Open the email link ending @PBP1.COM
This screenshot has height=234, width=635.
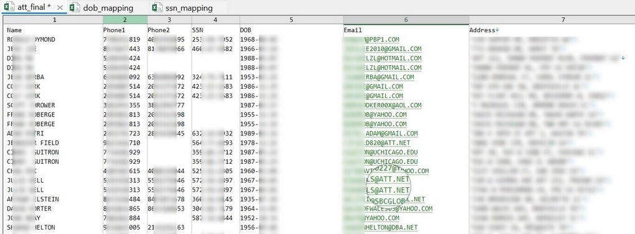[372, 40]
